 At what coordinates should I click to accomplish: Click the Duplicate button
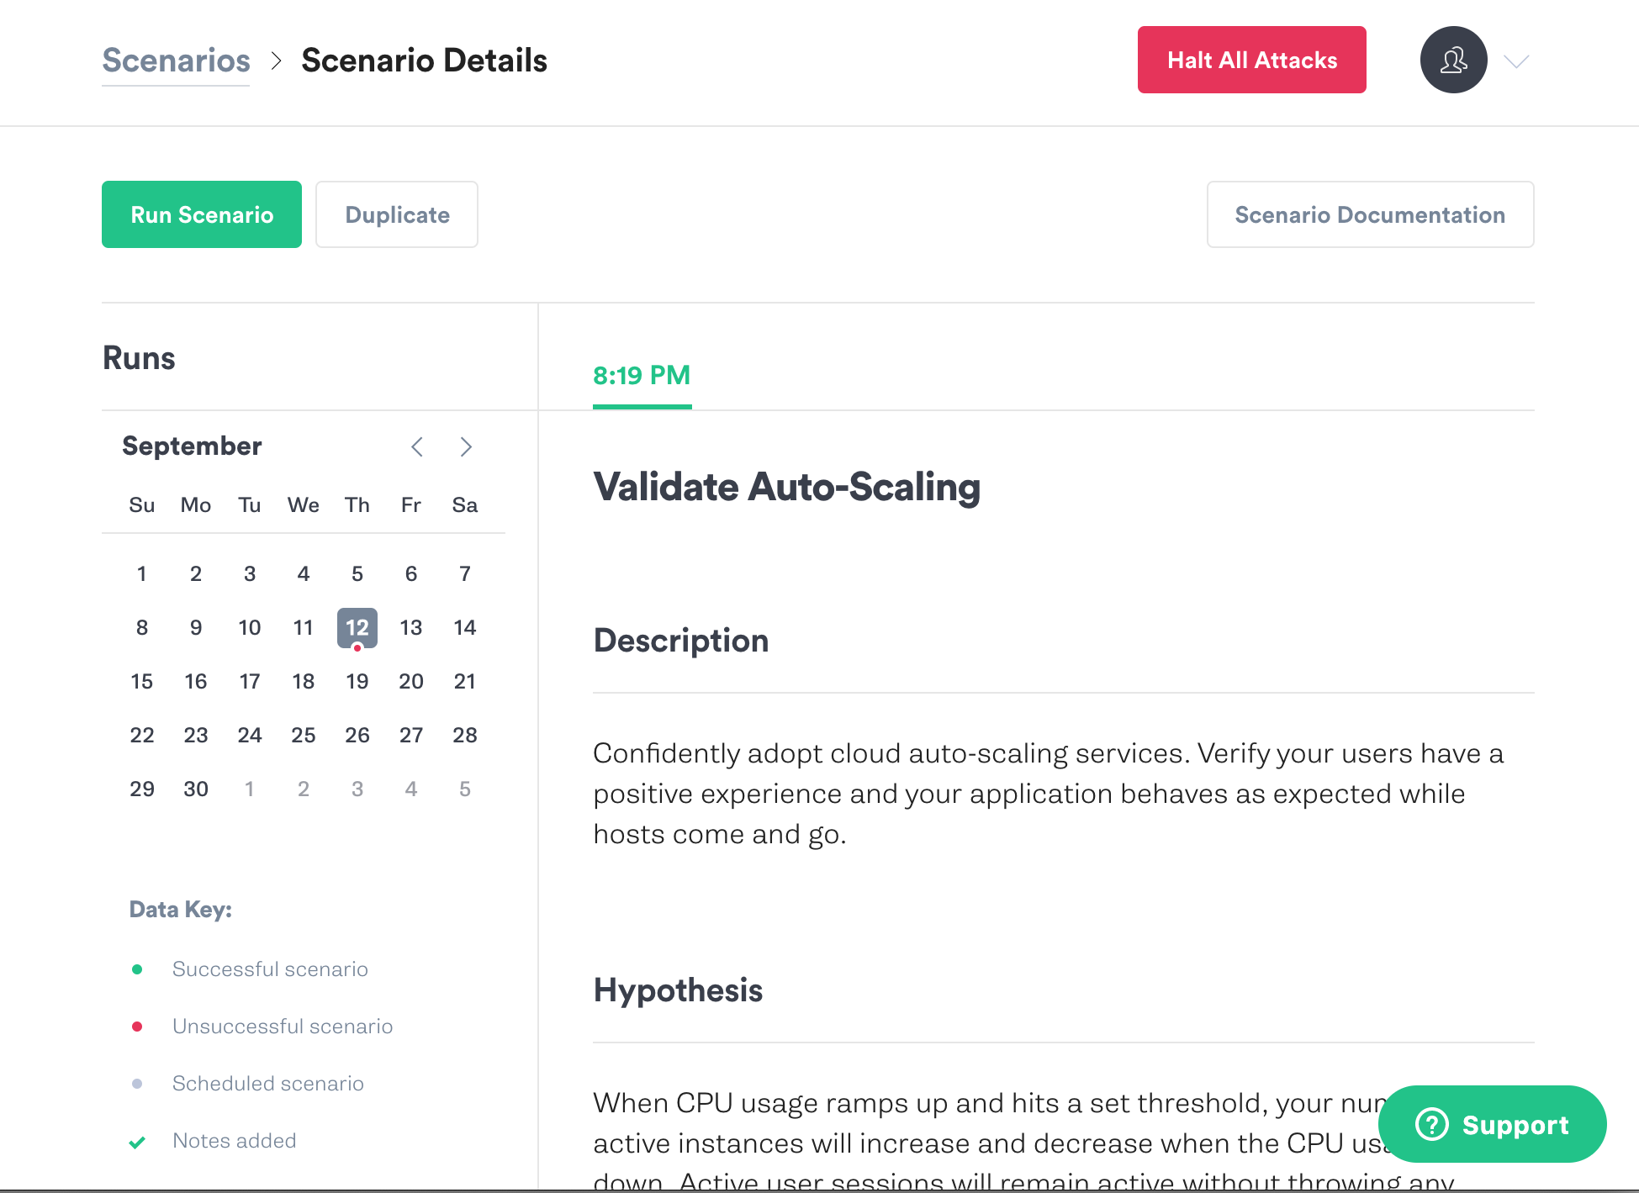coord(397,214)
